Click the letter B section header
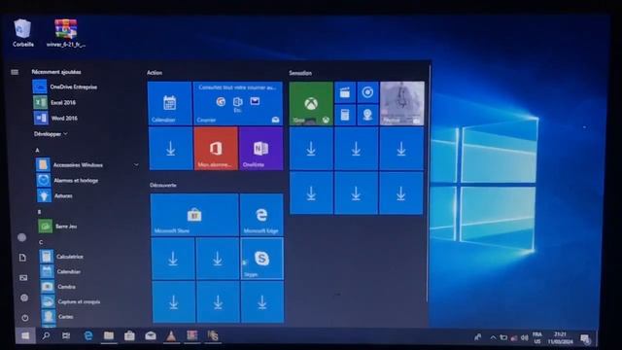 coord(39,212)
